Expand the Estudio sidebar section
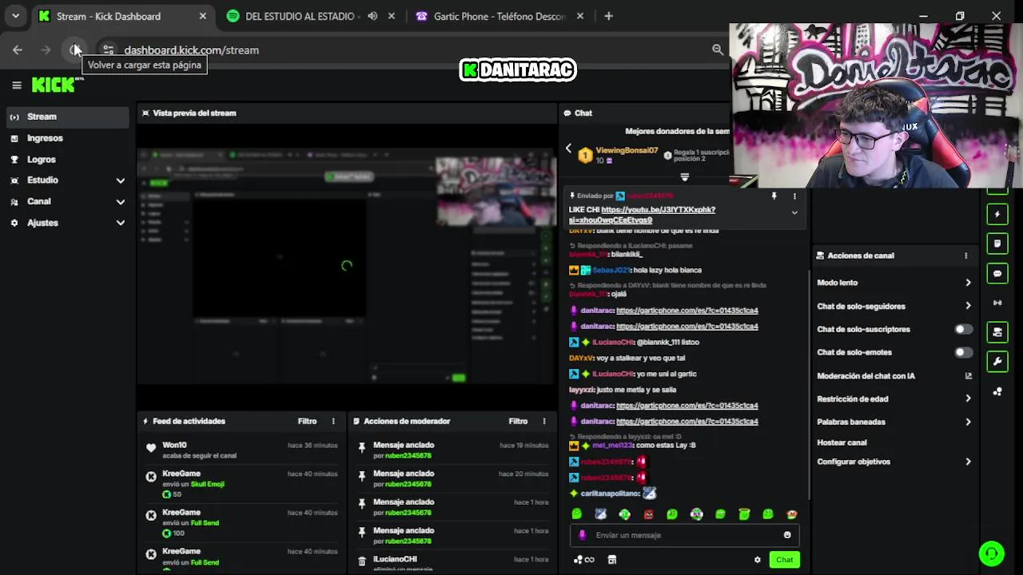Viewport: 1023px width, 575px height. click(x=67, y=180)
